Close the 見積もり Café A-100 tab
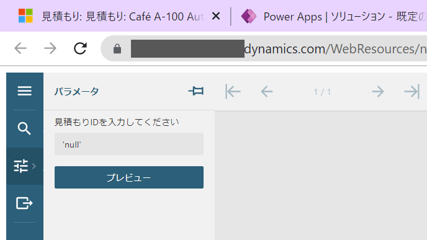 (216, 16)
